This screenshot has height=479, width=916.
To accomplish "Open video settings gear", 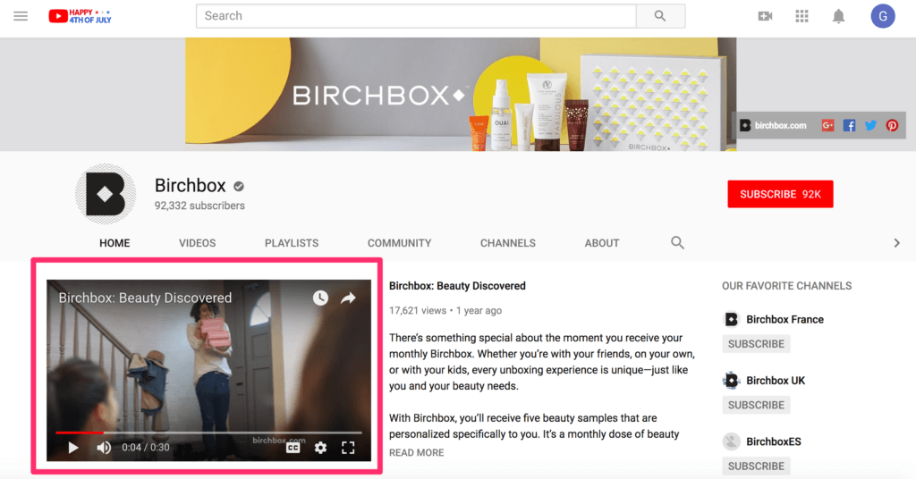I will [320, 448].
